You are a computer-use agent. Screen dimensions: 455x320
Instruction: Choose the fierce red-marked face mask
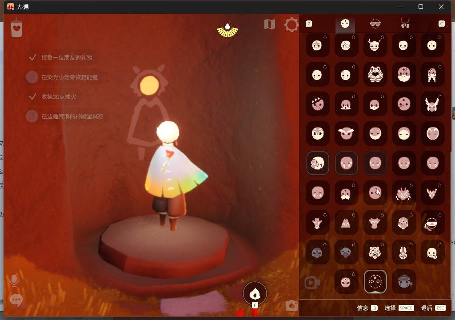(346, 282)
